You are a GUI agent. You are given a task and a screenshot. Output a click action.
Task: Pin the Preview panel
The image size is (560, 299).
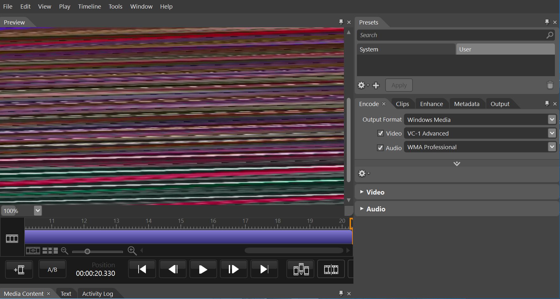(341, 22)
